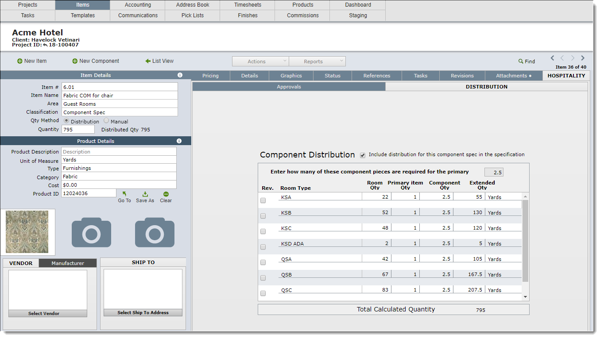Open the Reports dropdown
The height and width of the screenshot is (338, 600).
[x=317, y=61]
